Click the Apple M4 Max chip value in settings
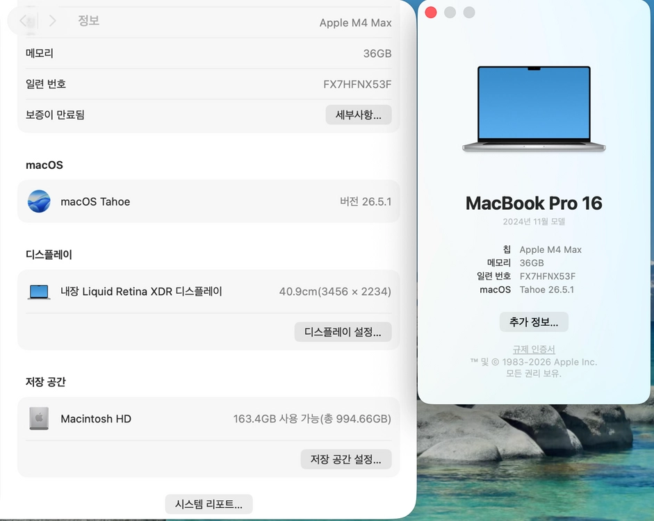Viewport: 654px width, 521px height. pyautogui.click(x=355, y=23)
